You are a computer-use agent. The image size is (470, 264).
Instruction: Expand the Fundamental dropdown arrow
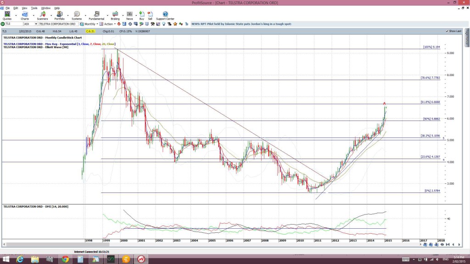pyautogui.click(x=107, y=15)
